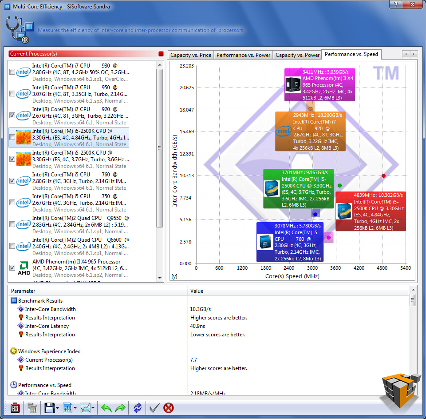Select the Current Processor(s) 7.7 row
Viewport: 426px width, 419px height.
tap(209, 360)
